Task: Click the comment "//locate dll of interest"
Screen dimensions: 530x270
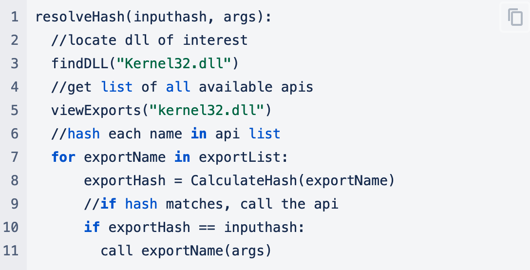Action: click(x=150, y=40)
